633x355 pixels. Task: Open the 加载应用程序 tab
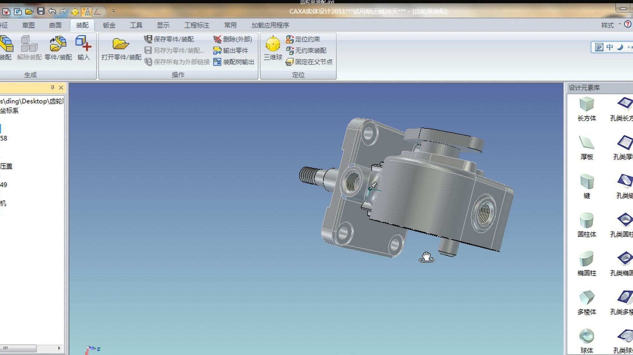tap(270, 25)
